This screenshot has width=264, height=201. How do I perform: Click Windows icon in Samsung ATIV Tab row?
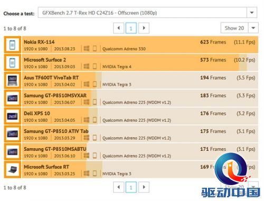87,138
